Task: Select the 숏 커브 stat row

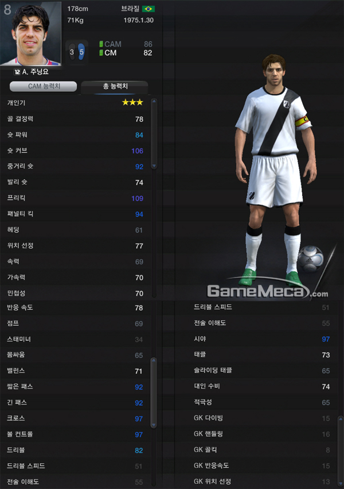Action: tap(76, 151)
